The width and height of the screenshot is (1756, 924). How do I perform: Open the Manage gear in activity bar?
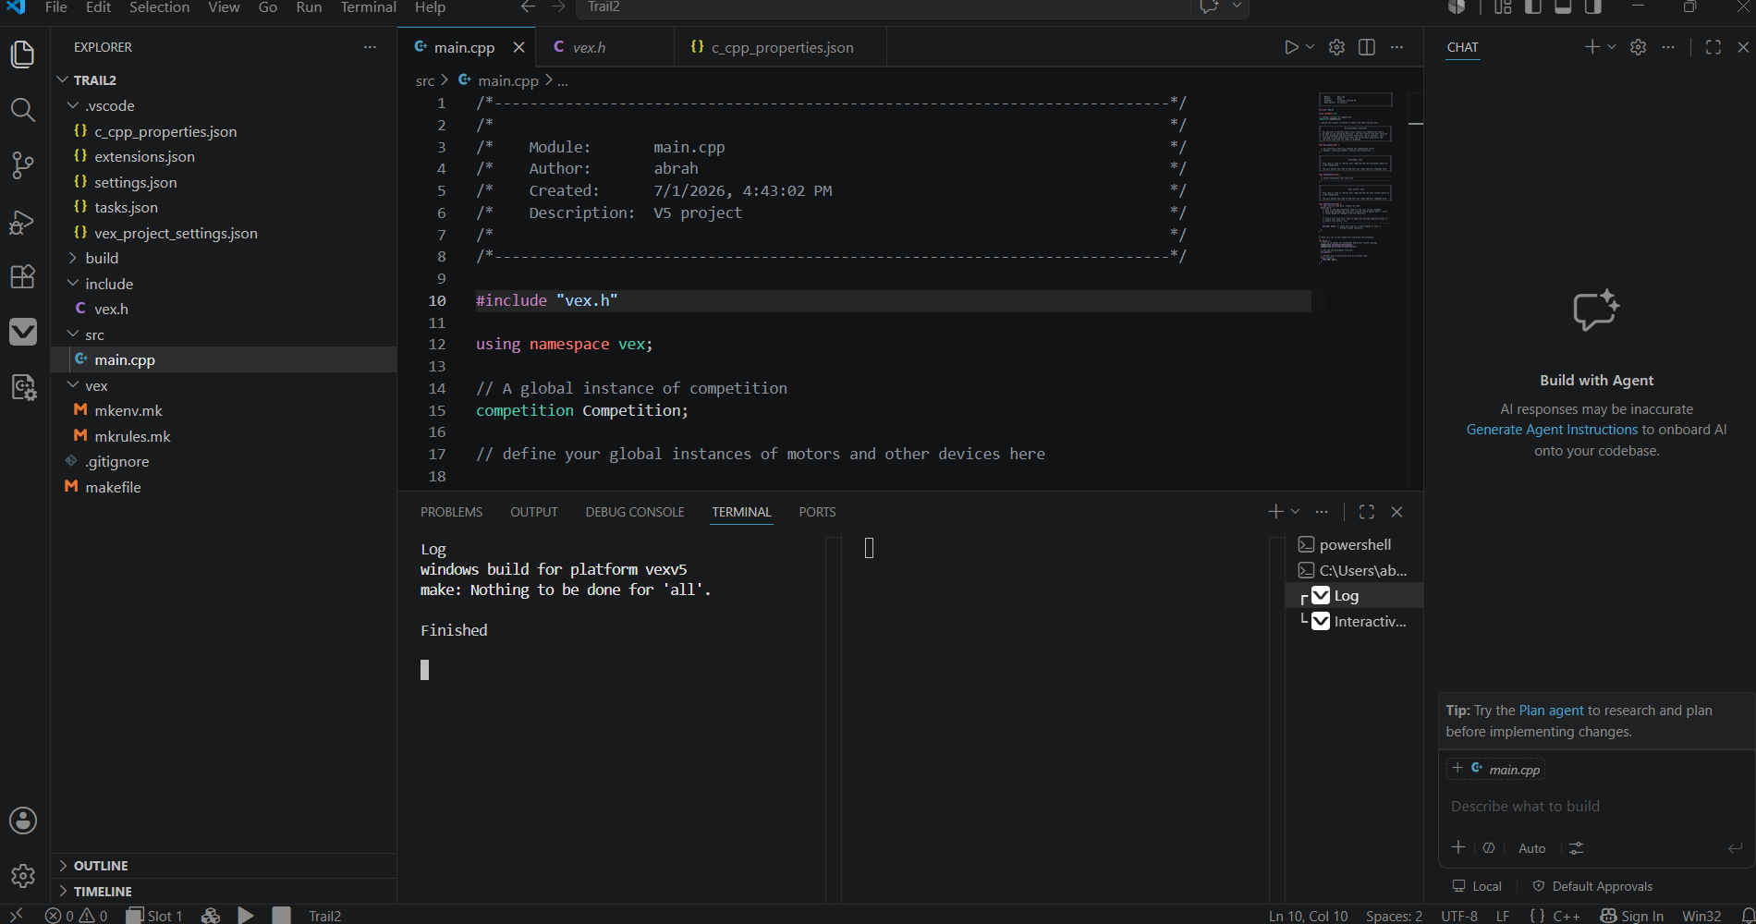click(23, 875)
